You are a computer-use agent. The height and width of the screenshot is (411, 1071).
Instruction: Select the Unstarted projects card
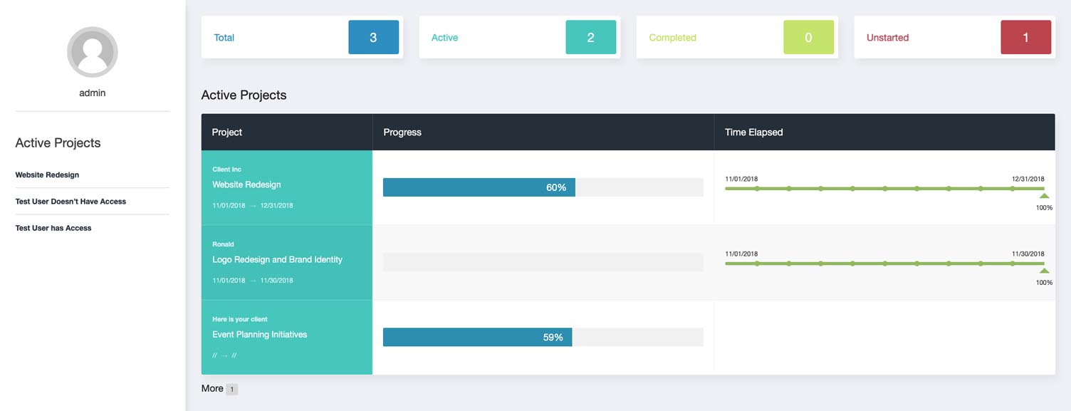tap(954, 37)
